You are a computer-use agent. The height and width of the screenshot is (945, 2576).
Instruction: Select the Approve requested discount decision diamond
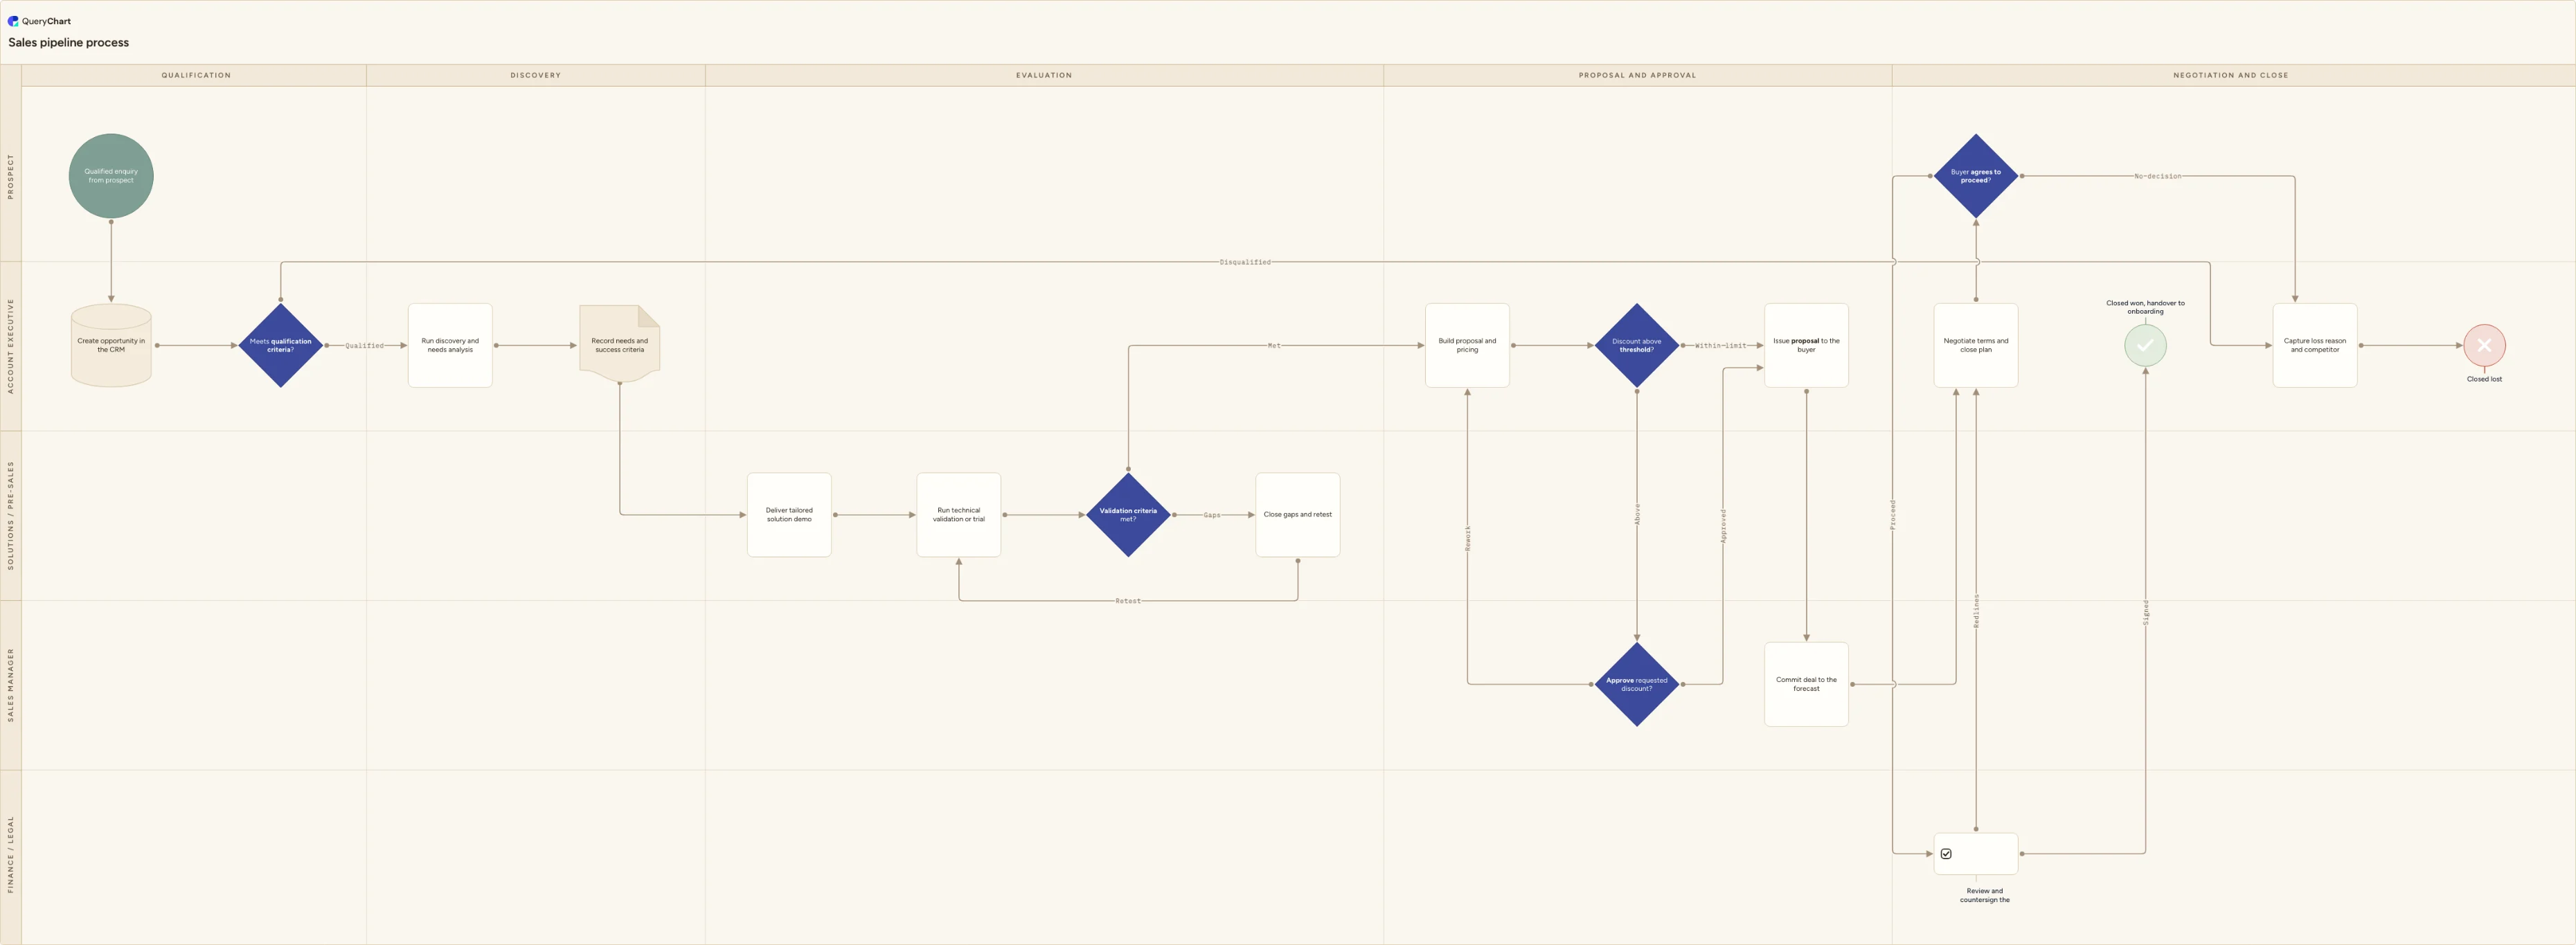(1637, 684)
